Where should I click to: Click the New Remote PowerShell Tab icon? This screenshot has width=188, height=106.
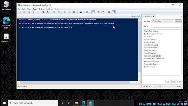(x=80, y=12)
